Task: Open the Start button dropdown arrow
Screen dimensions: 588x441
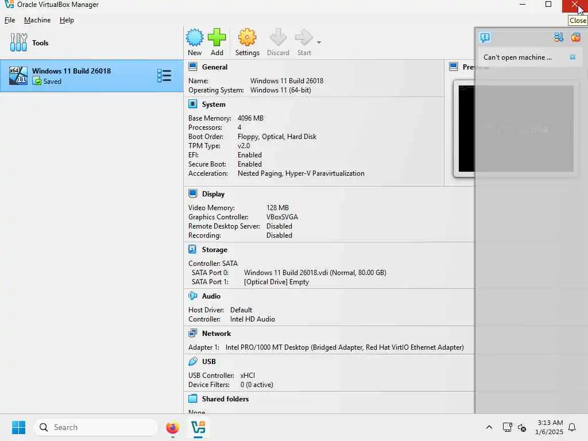Action: (319, 42)
